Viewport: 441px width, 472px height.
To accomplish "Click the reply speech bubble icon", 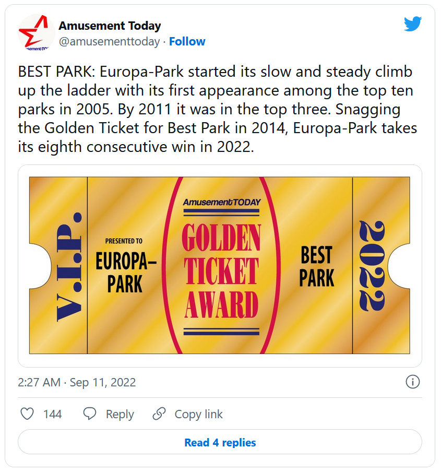I will pyautogui.click(x=90, y=414).
